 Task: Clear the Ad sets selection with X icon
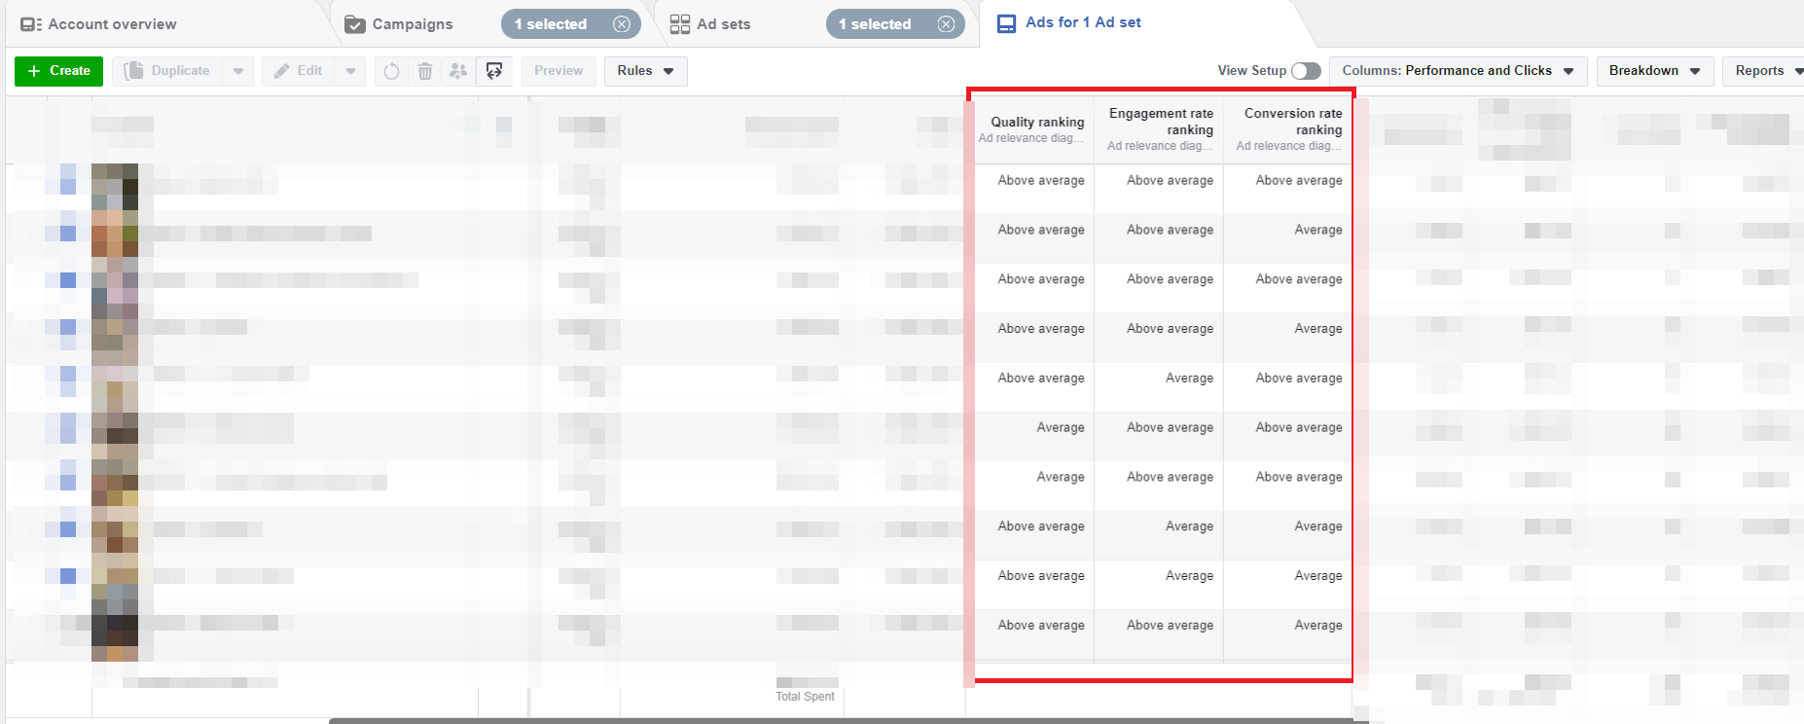946,24
